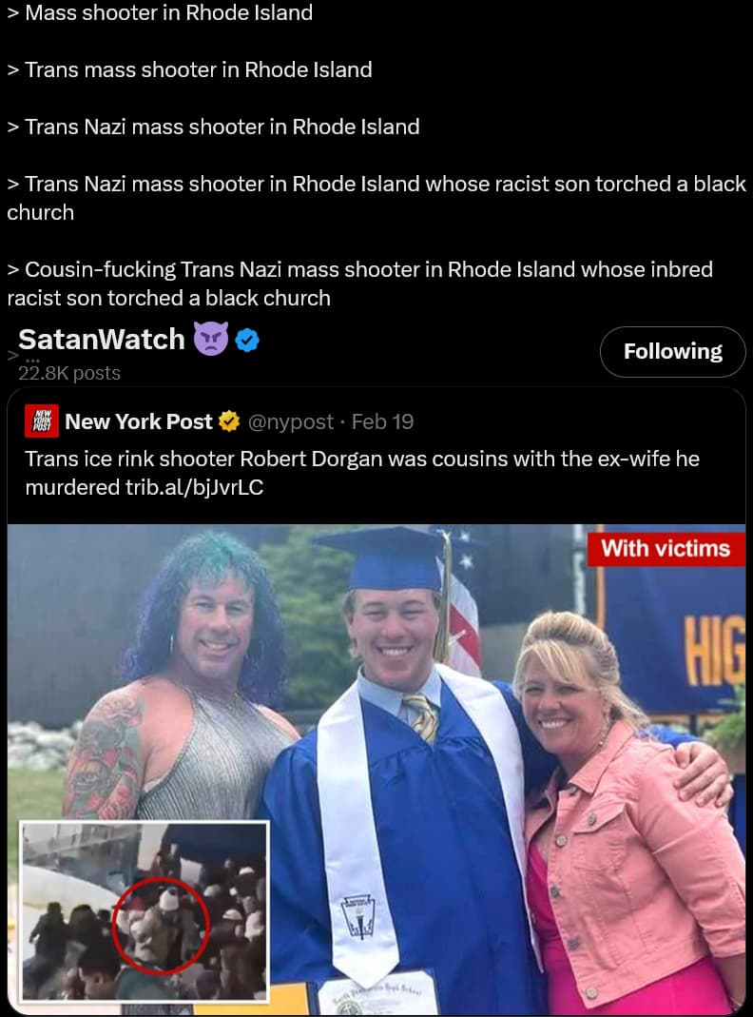The image size is (753, 1017).
Task: Click the 'Mass shooter in Rhode Island' first line
Action: click(x=168, y=12)
